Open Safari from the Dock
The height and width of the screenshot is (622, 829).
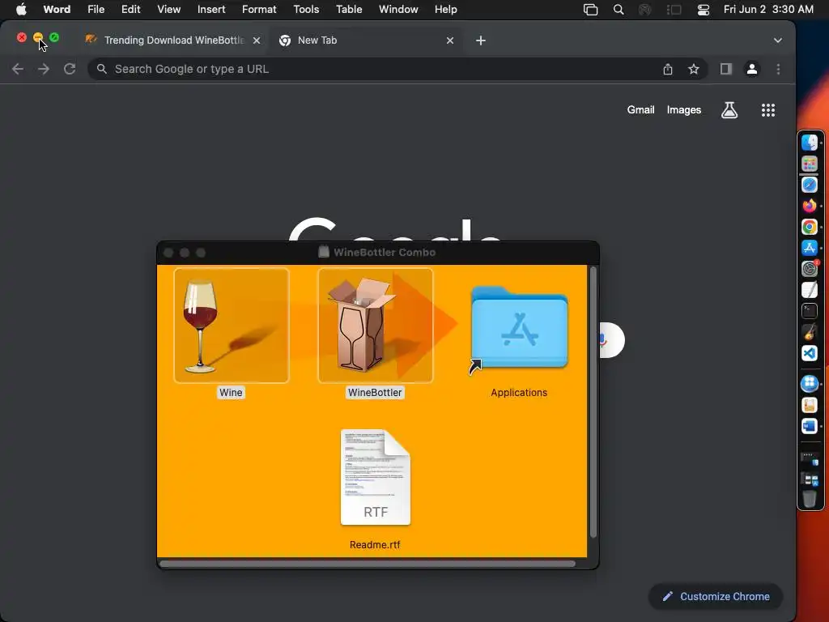pyautogui.click(x=810, y=185)
